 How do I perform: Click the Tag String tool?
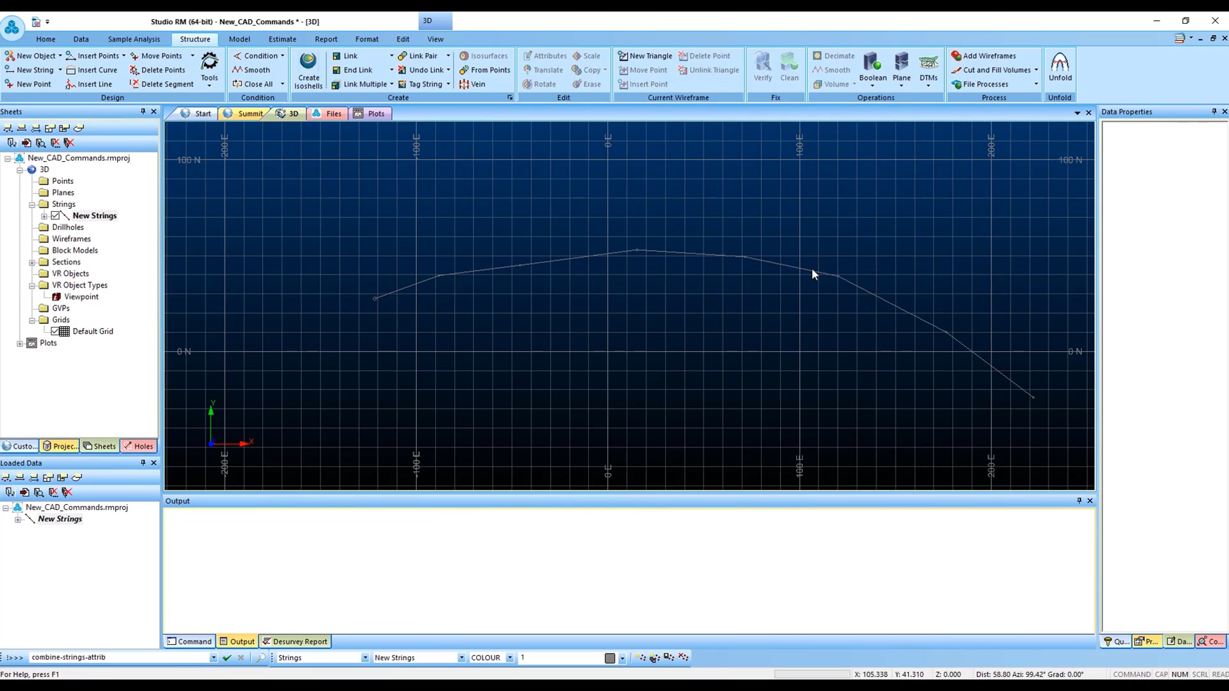pos(420,84)
